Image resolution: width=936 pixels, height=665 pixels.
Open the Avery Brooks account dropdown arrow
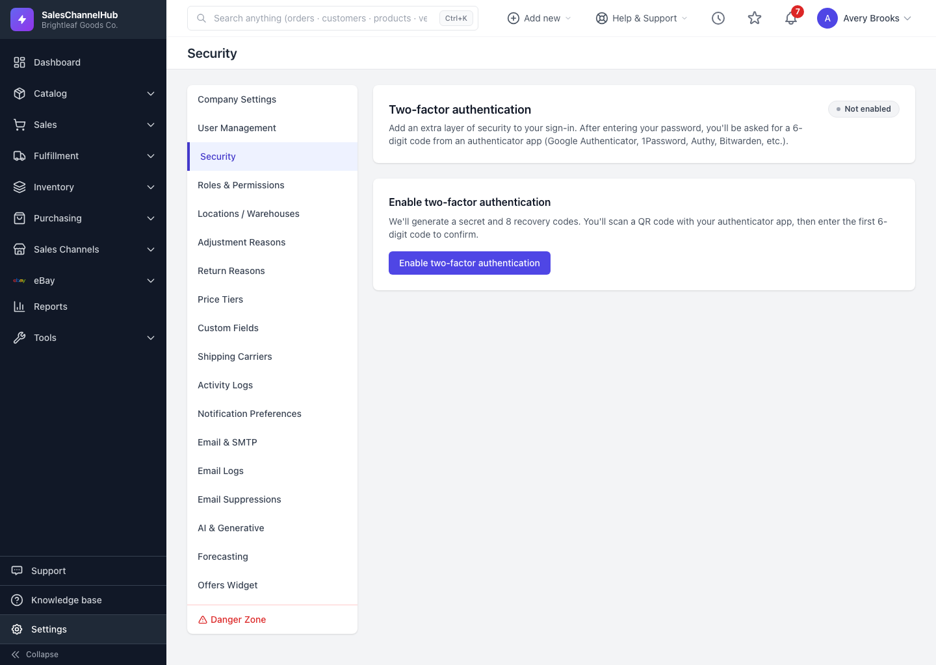coord(907,18)
